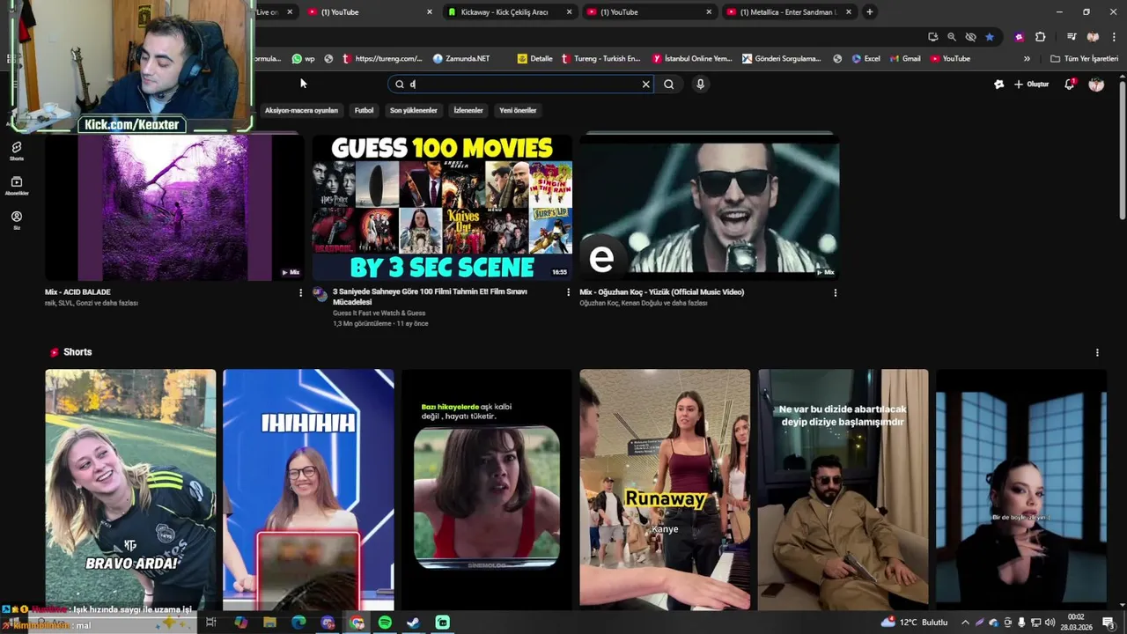
Task: Open the Shorts section options menu
Action: coord(1097,353)
